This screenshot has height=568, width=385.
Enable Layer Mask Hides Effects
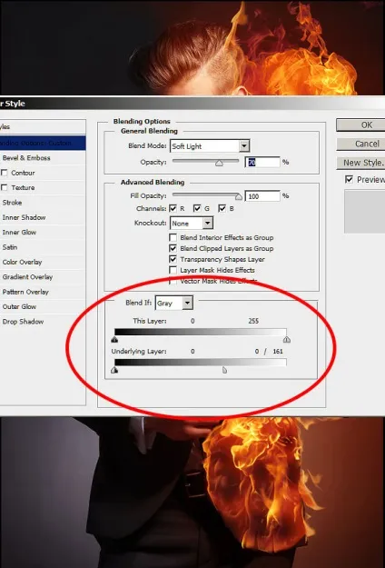pyautogui.click(x=173, y=270)
